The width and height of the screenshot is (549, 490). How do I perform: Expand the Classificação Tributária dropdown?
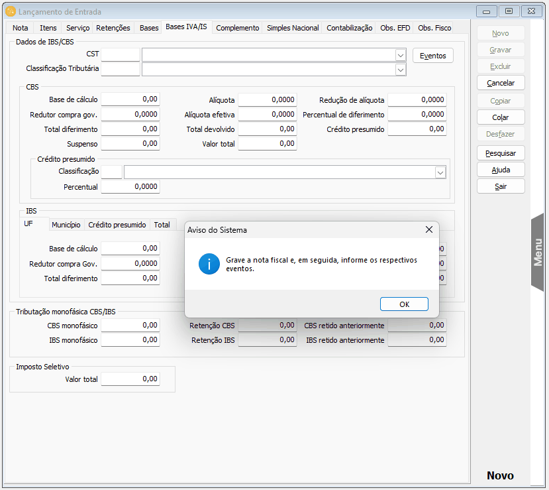(401, 70)
